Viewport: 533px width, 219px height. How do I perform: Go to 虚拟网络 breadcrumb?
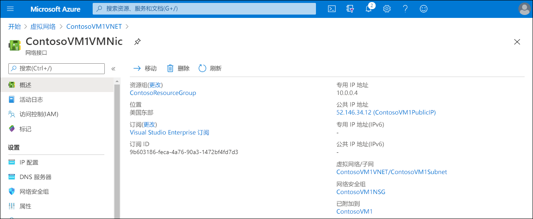[43, 26]
